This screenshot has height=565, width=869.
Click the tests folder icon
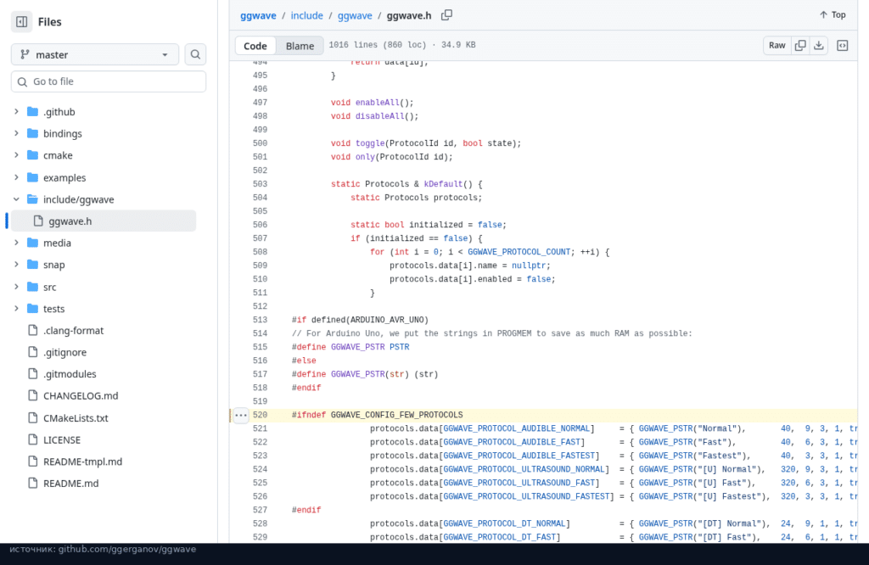33,309
